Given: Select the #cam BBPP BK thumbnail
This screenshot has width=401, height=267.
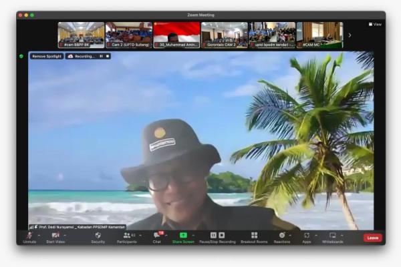Looking at the screenshot, I should click(82, 35).
